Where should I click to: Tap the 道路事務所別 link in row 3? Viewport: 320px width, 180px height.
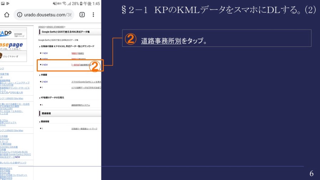click(x=86, y=65)
